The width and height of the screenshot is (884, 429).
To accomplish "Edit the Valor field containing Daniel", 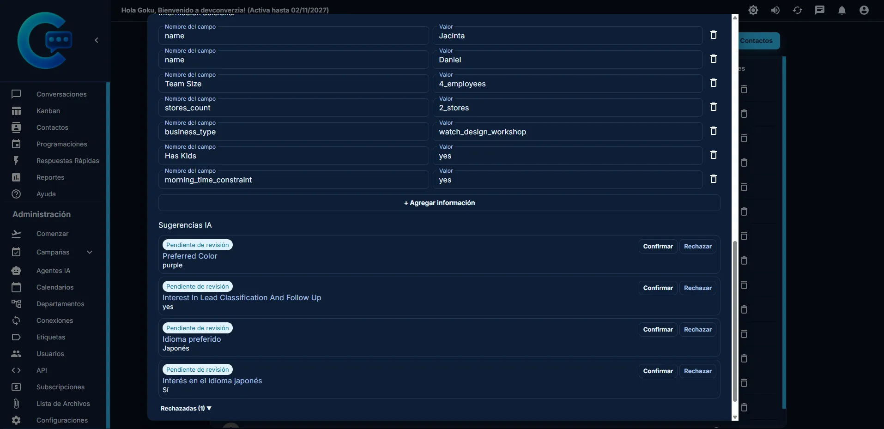I will [568, 60].
